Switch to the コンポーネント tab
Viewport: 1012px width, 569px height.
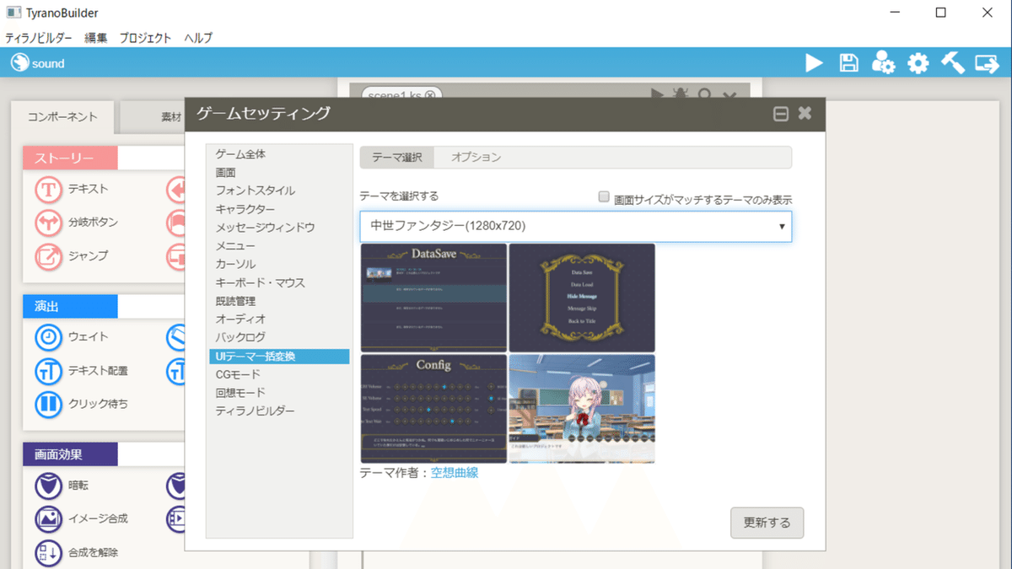62,117
